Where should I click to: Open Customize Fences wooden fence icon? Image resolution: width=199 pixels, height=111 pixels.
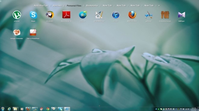(165, 15)
